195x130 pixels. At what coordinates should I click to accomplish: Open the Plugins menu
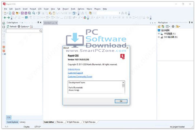[97, 9]
